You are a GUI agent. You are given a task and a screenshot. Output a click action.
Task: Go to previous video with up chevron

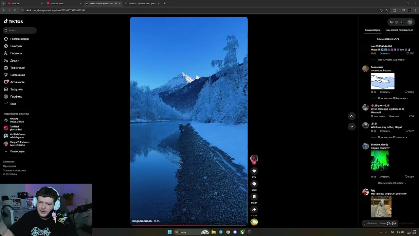pos(352,116)
